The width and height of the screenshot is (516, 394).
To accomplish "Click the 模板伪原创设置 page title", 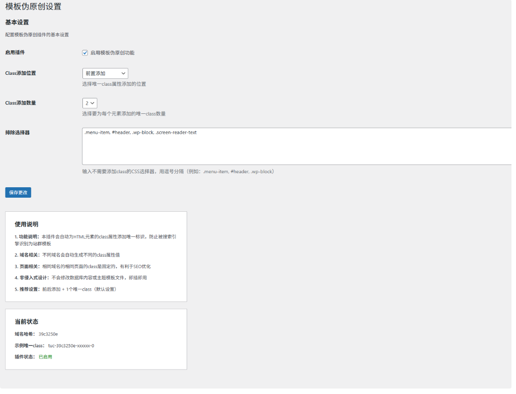I will (33, 7).
